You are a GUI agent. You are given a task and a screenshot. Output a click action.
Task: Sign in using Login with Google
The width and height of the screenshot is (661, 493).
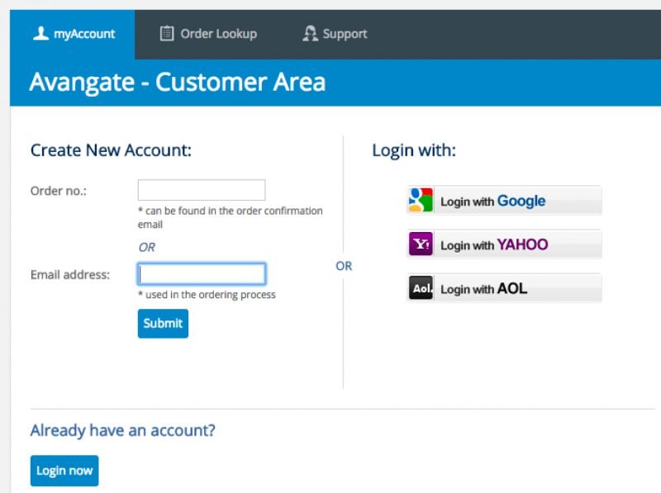point(505,200)
